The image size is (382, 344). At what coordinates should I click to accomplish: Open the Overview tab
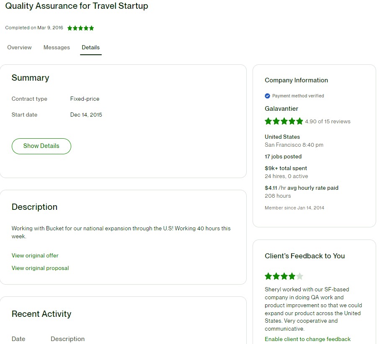click(x=19, y=47)
